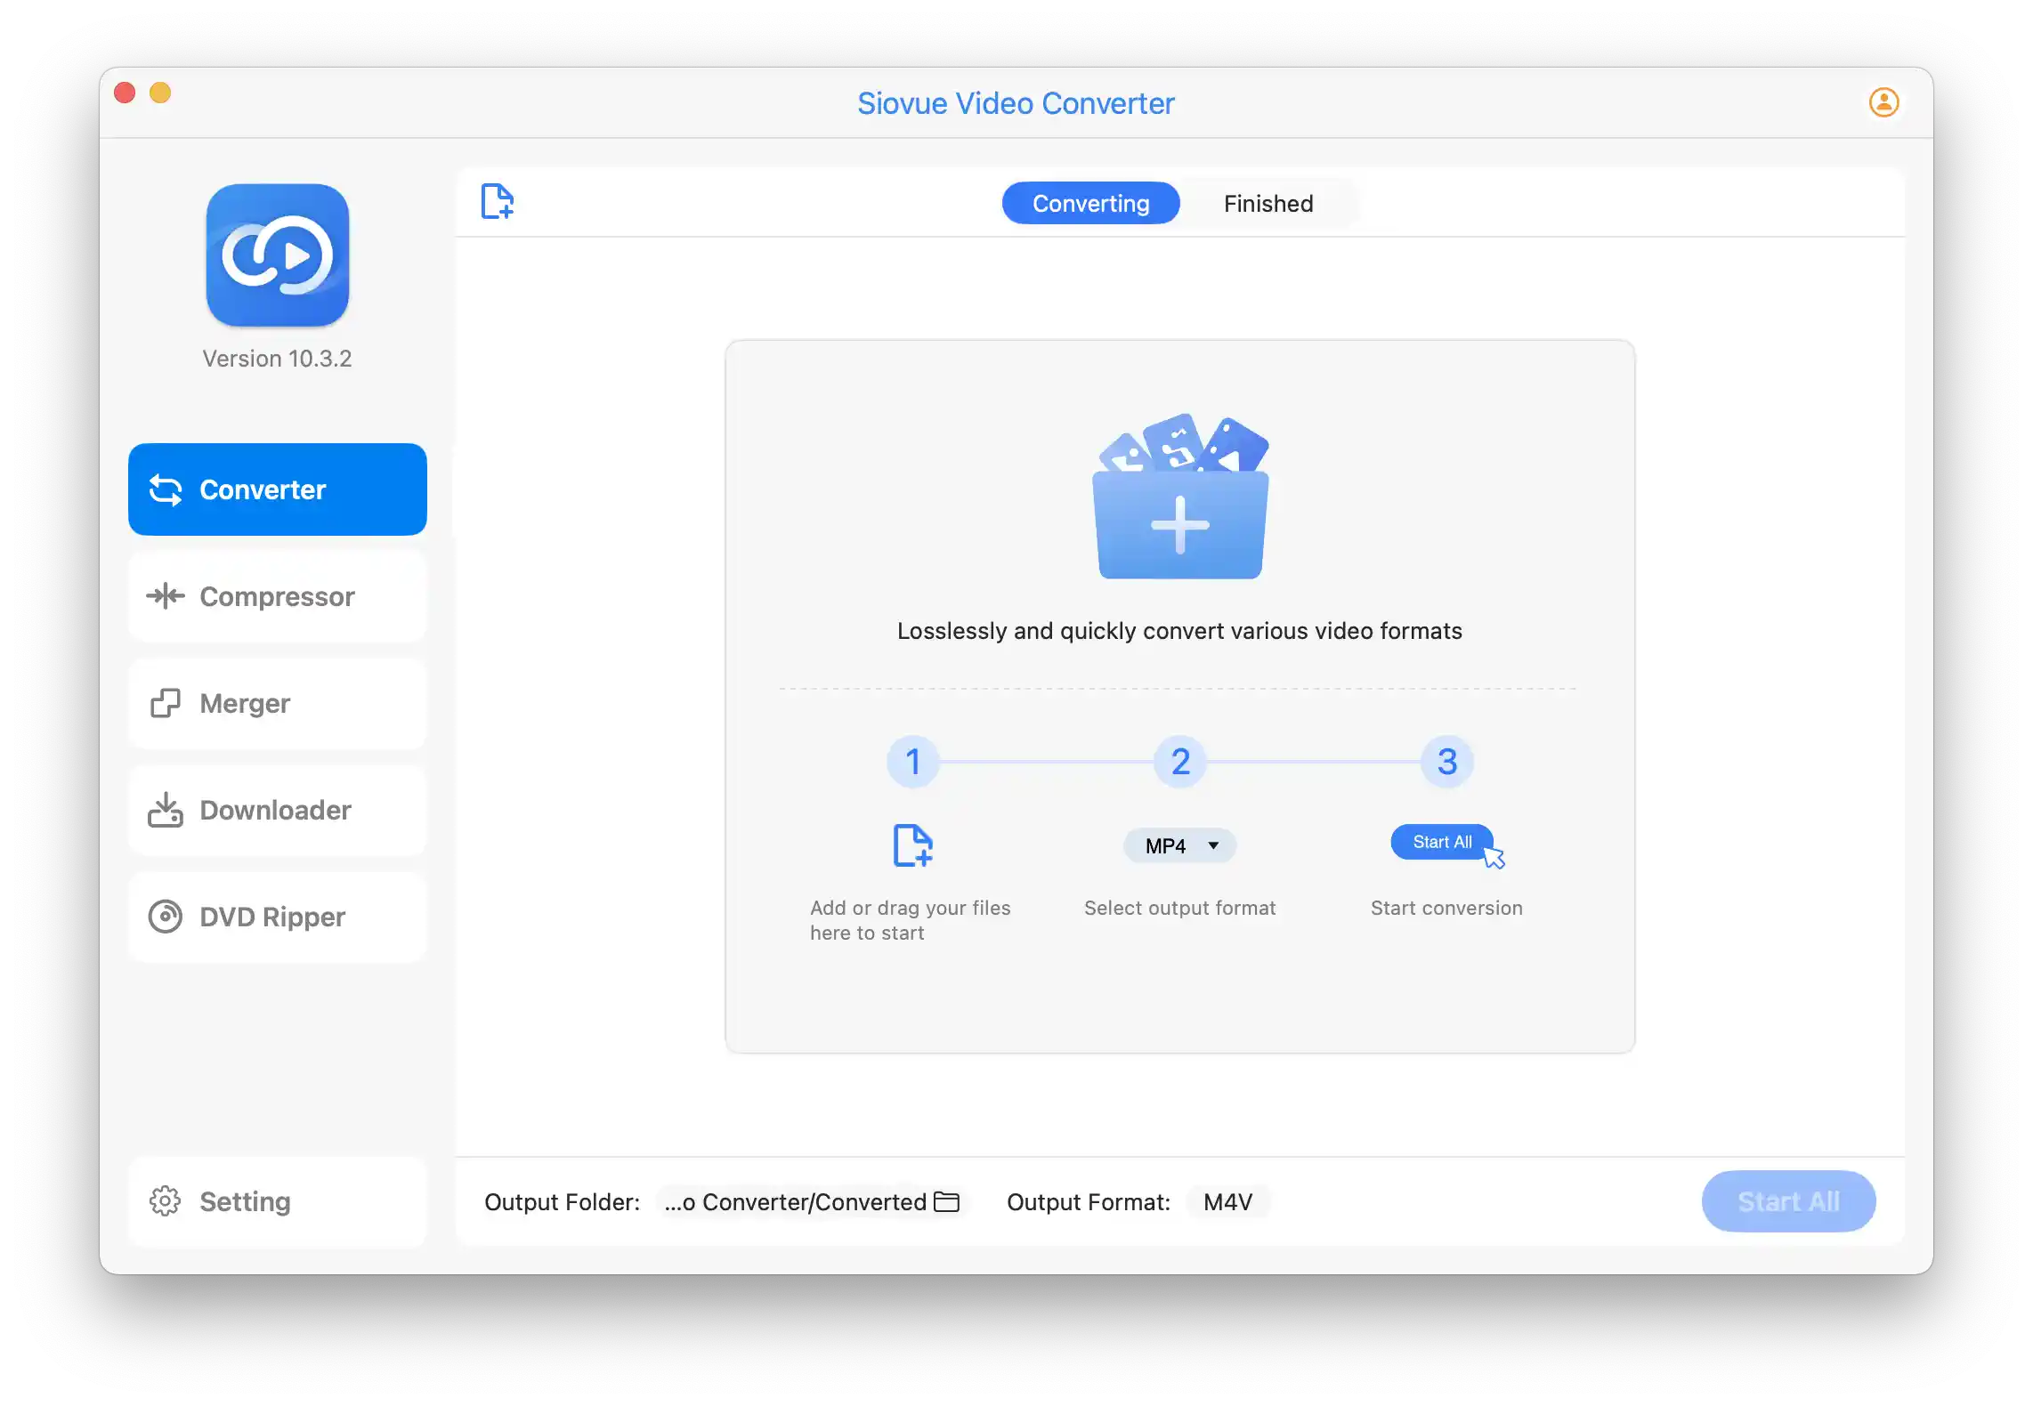Click the 'Siovue Video Converter' title
The image size is (2033, 1406).
pos(1016,103)
